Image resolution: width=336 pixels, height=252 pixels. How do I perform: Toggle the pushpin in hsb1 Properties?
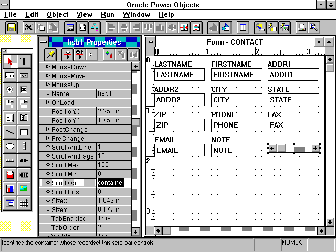pyautogui.click(x=50, y=54)
